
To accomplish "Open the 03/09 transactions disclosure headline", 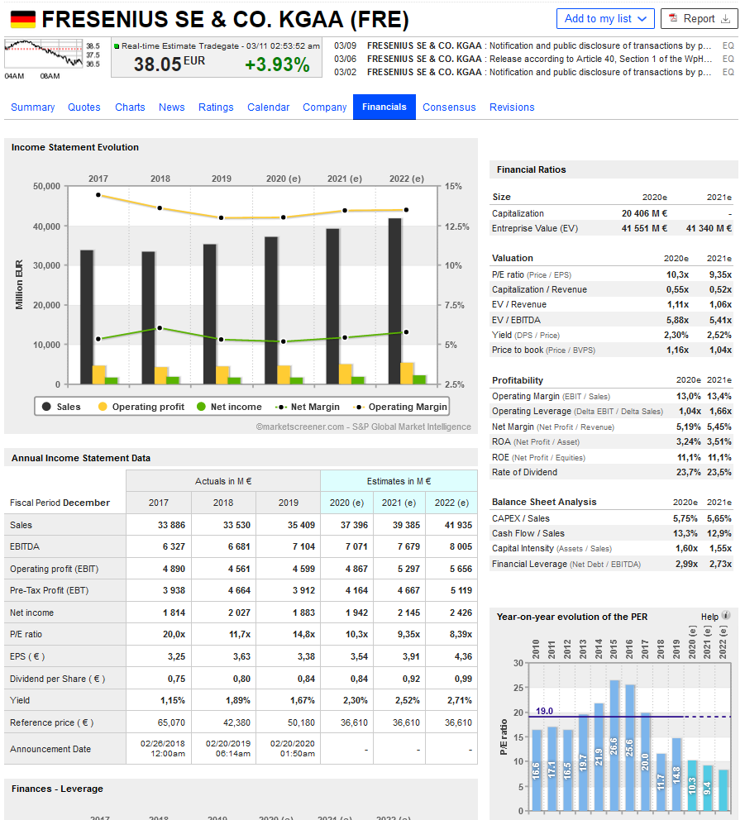I will [x=538, y=45].
